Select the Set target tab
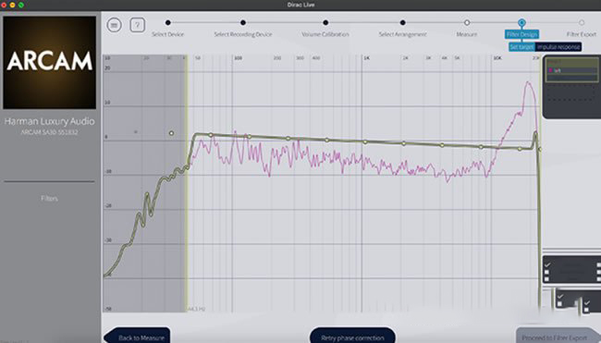 (521, 47)
